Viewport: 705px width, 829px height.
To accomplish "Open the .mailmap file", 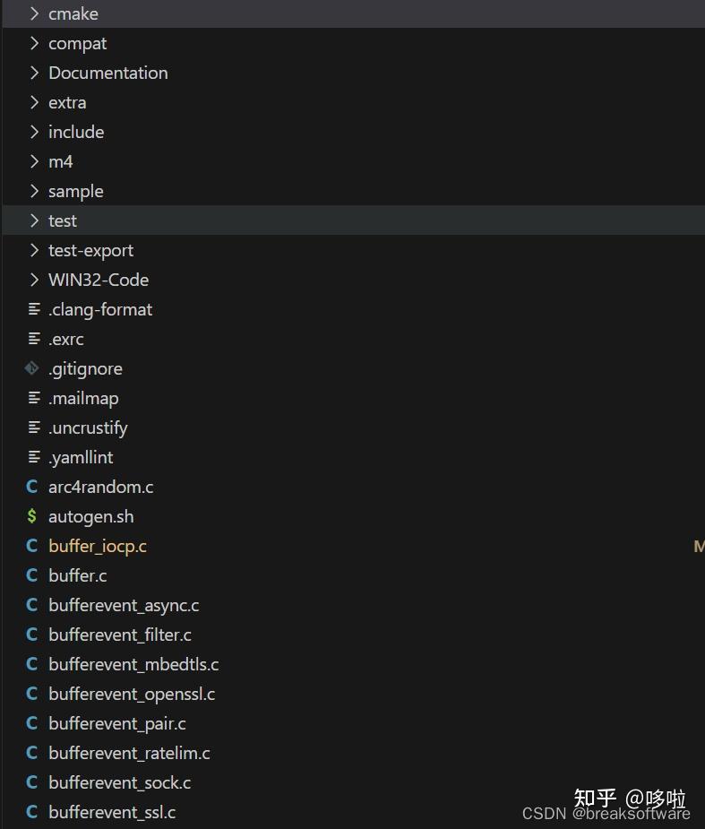I will [83, 399].
